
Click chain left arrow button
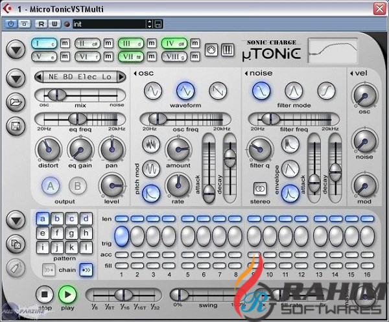coord(49,270)
